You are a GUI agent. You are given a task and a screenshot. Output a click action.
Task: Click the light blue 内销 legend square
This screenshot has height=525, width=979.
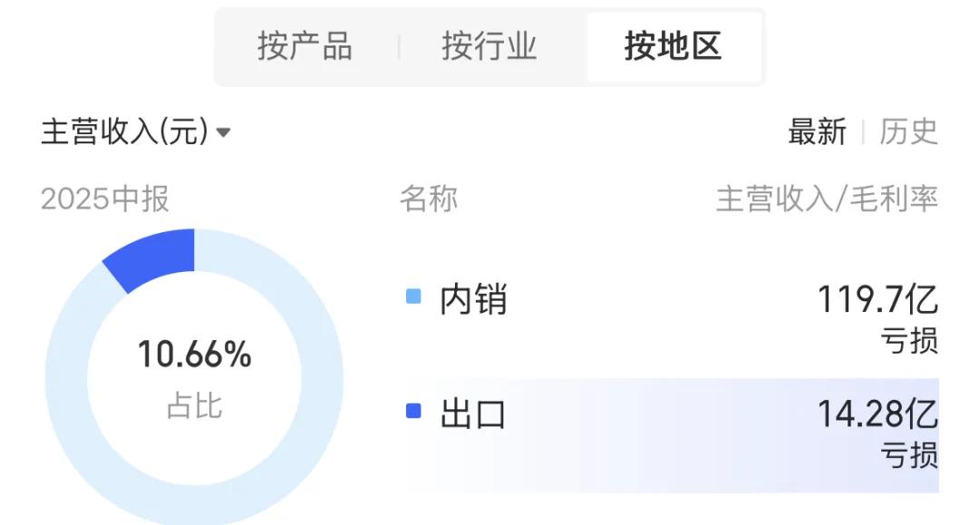click(413, 296)
